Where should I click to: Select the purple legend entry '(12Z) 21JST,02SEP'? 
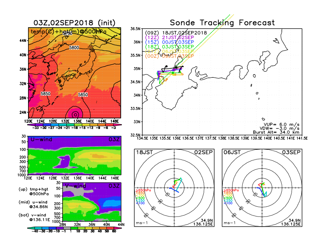(170, 37)
